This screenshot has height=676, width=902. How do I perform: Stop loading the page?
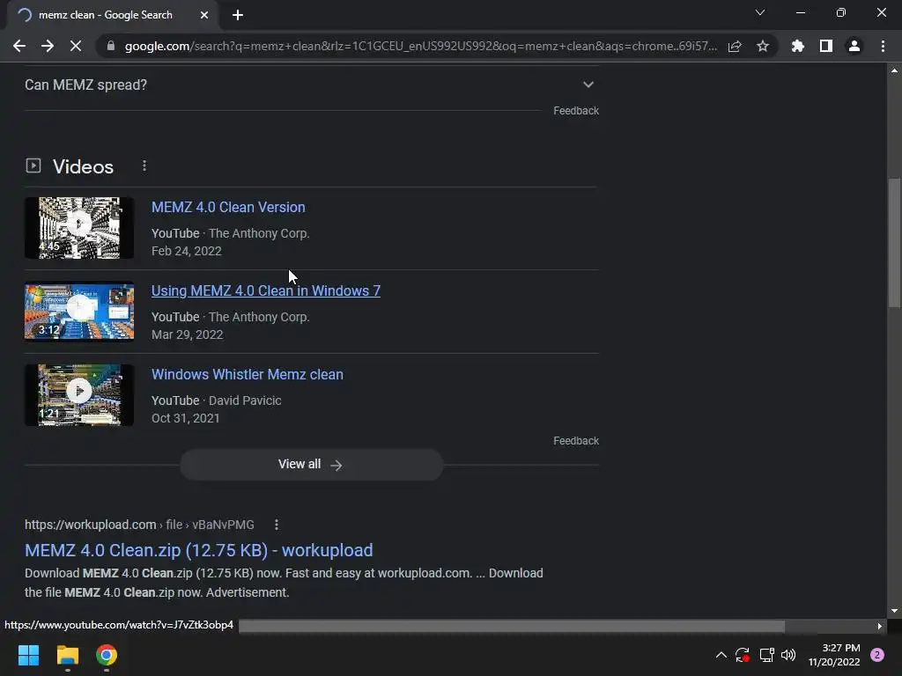click(x=76, y=46)
